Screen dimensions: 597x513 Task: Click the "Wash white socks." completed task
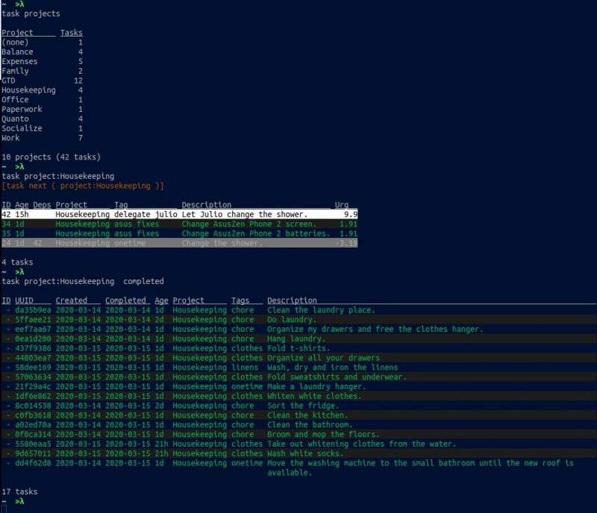pyautogui.click(x=304, y=453)
